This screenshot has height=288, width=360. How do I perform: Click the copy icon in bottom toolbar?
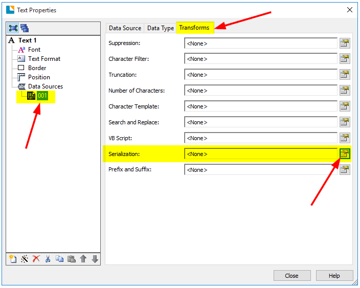[x=59, y=259]
